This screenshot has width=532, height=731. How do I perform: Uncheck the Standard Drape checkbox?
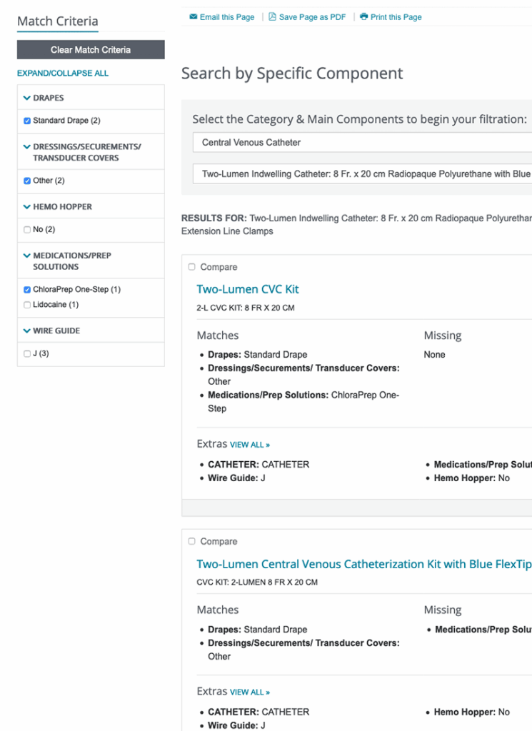point(27,121)
